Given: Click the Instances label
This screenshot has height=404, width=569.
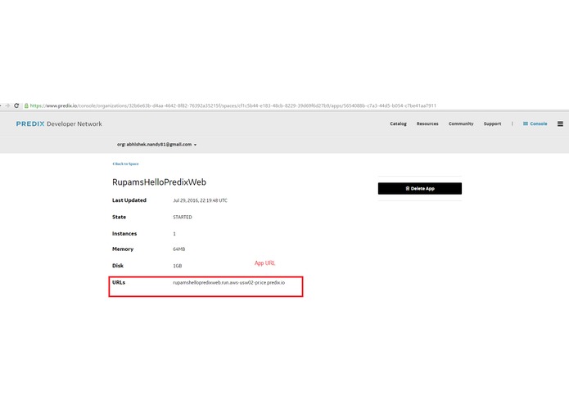Looking at the screenshot, I should (124, 234).
